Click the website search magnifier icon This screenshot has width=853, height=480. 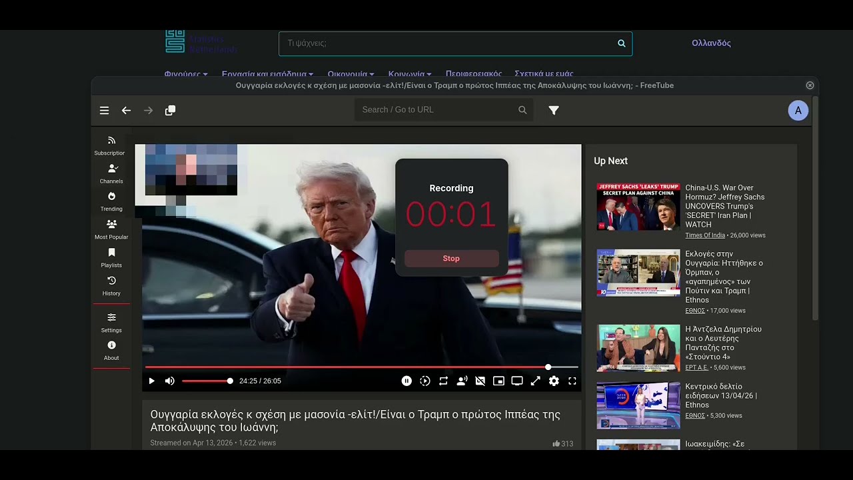click(622, 43)
